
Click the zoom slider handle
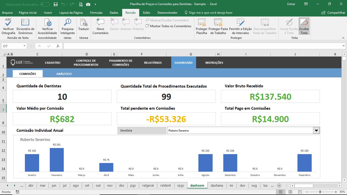(x=320, y=192)
